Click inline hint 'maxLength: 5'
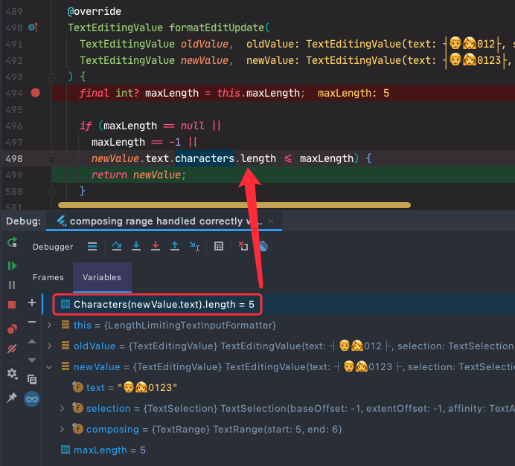515x466 pixels. point(354,93)
